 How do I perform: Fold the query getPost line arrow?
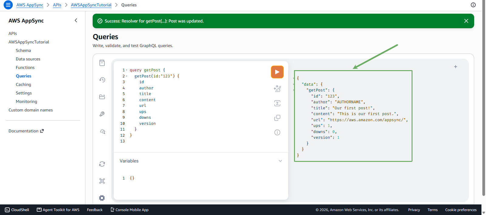(127, 70)
